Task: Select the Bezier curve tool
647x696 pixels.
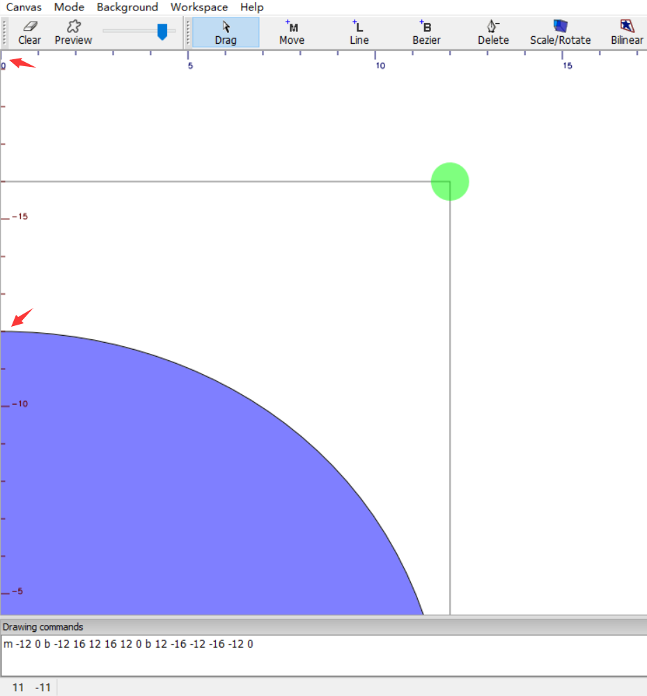Action: 426,33
